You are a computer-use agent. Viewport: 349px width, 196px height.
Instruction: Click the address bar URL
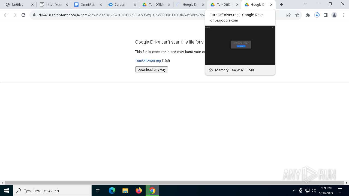[x=122, y=15]
